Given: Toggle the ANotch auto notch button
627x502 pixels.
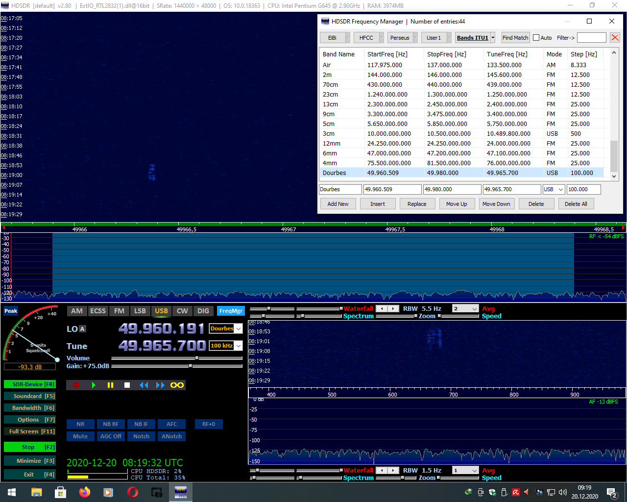Looking at the screenshot, I should pyautogui.click(x=171, y=436).
